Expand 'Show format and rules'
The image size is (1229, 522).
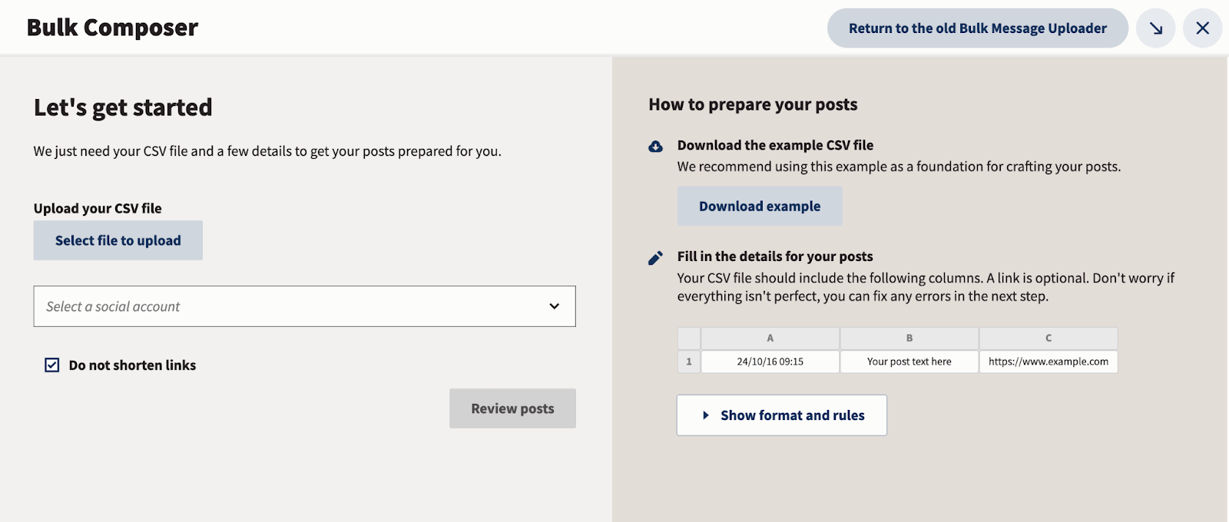(x=781, y=415)
